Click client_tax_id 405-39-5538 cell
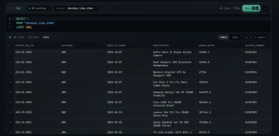 pos(36,114)
